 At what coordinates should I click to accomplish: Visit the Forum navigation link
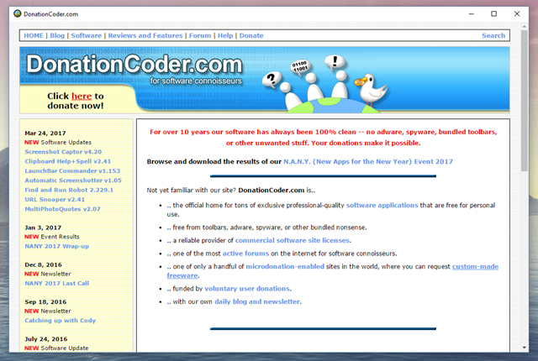click(x=200, y=35)
